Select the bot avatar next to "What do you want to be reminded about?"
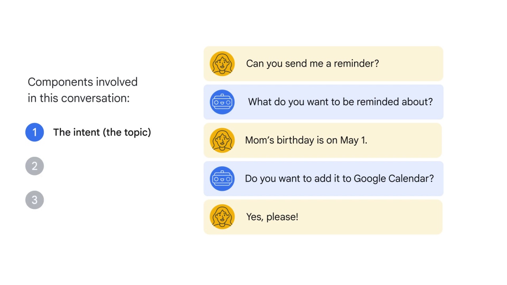The height and width of the screenshot is (285, 507). [222, 102]
